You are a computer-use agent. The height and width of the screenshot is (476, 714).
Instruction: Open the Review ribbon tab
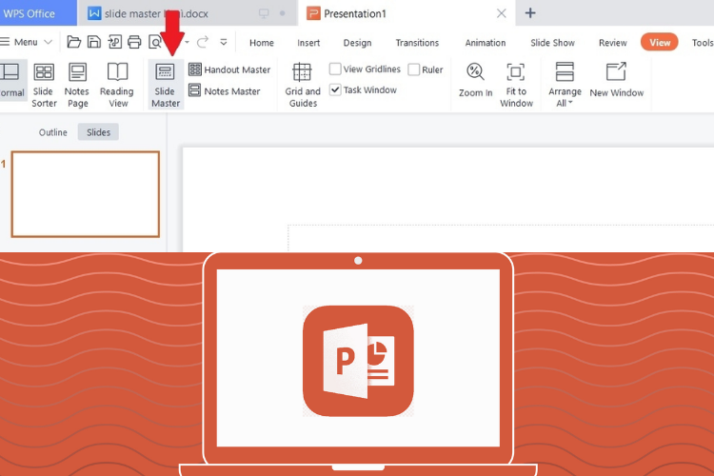tap(612, 43)
